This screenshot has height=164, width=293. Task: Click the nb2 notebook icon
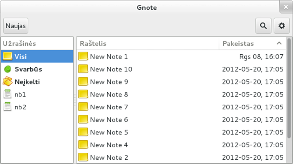point(7,107)
